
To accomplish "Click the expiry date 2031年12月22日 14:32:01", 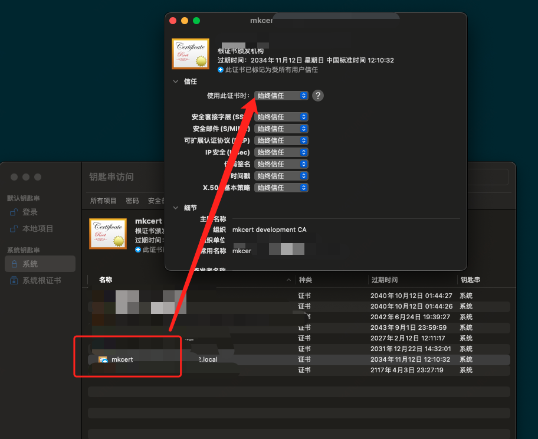I will point(411,349).
